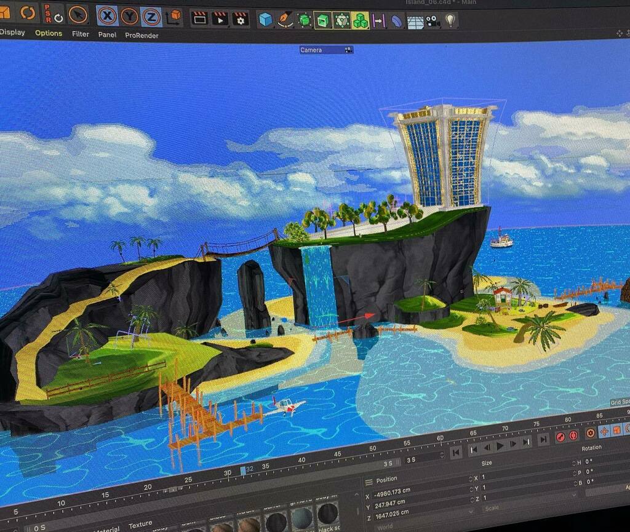The image size is (630, 532).
Task: Click the purple Volume Builder icon
Action: pyautogui.click(x=378, y=20)
